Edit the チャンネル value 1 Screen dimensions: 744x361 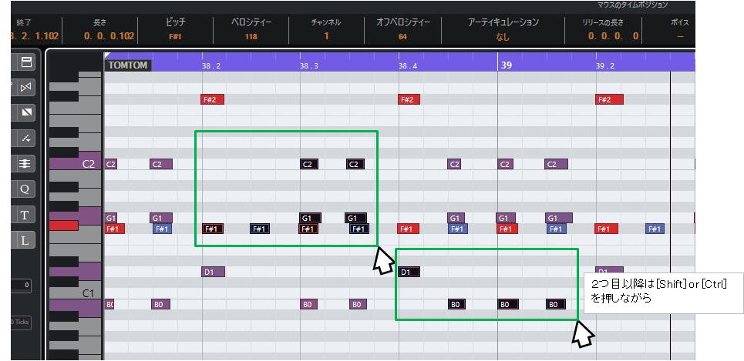[326, 36]
